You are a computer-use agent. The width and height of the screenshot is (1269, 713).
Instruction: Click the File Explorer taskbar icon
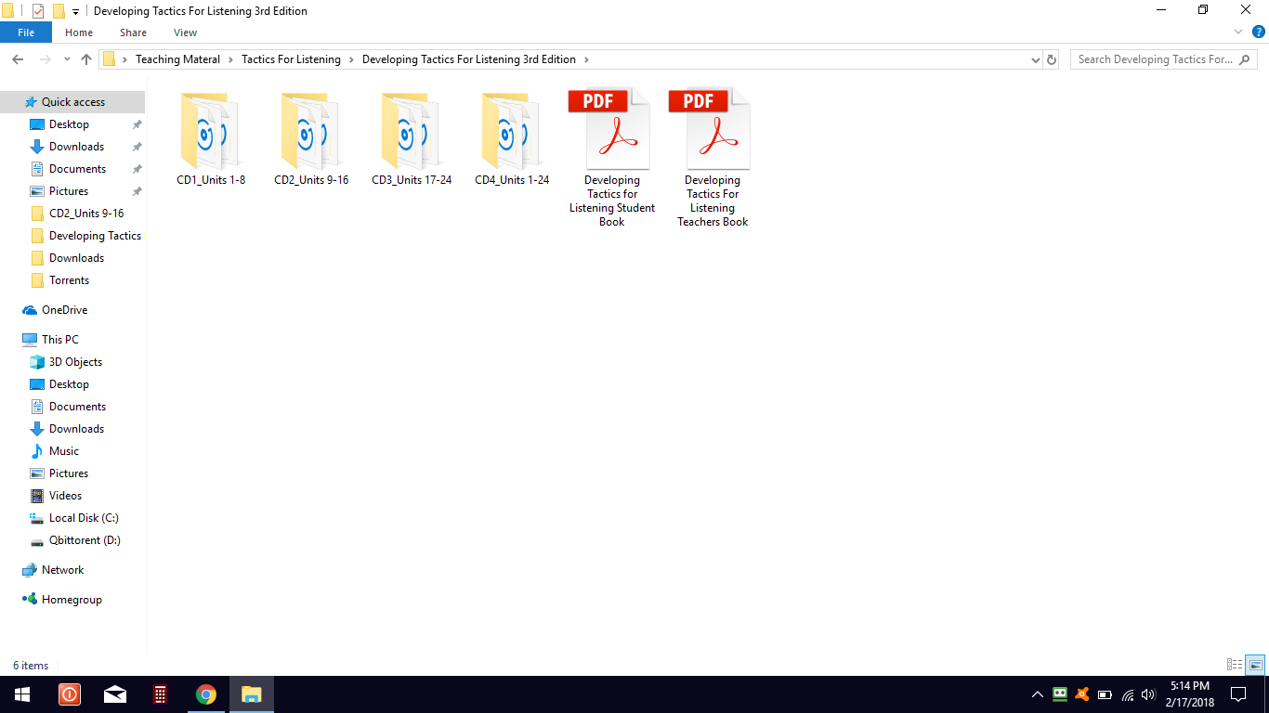252,694
